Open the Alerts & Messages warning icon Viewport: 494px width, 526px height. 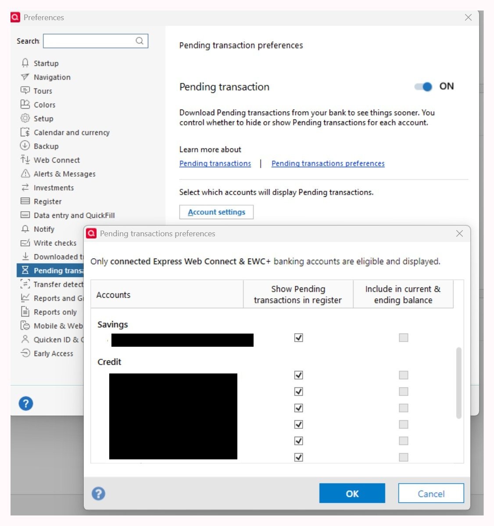[x=25, y=174]
